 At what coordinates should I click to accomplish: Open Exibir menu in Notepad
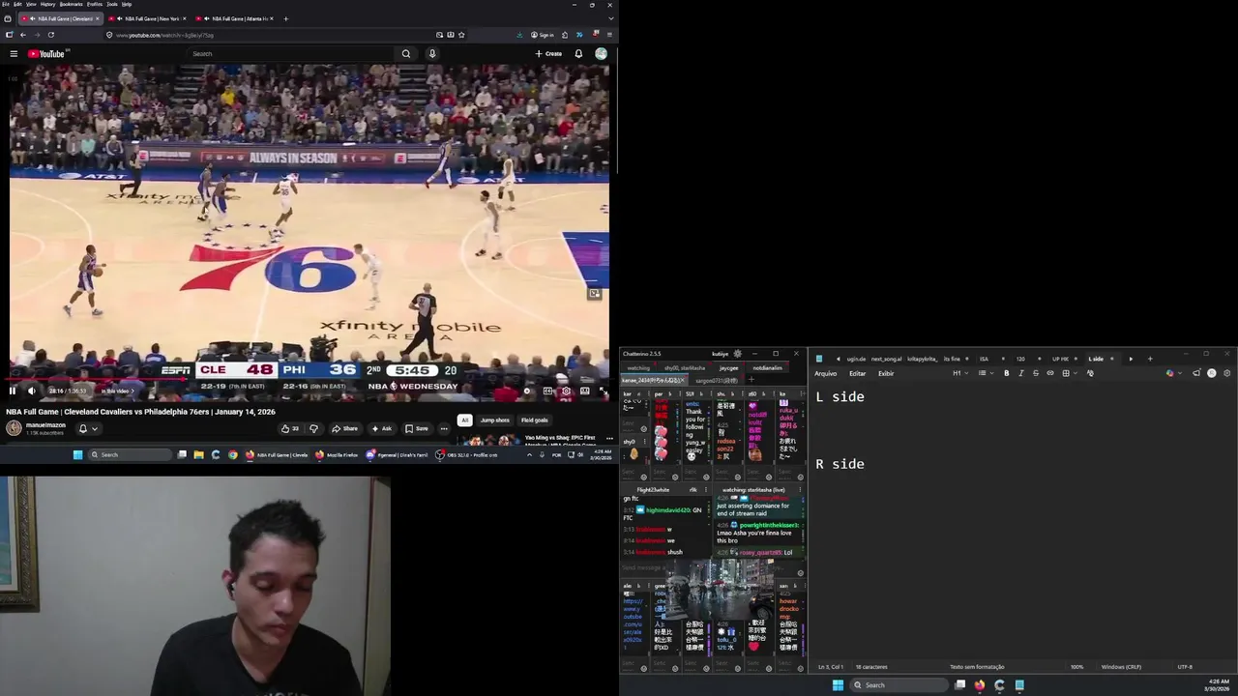886,373
